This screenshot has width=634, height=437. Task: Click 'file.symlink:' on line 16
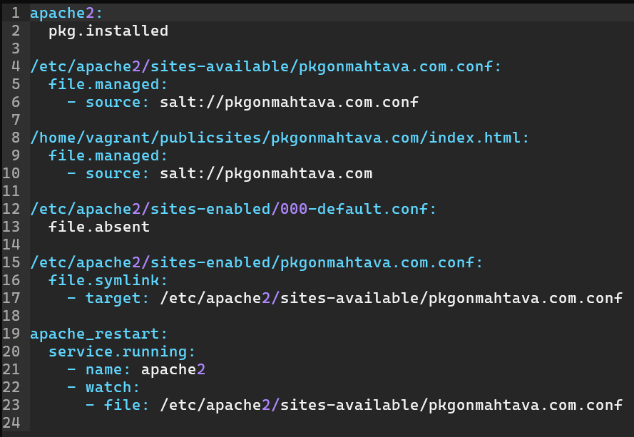(108, 280)
